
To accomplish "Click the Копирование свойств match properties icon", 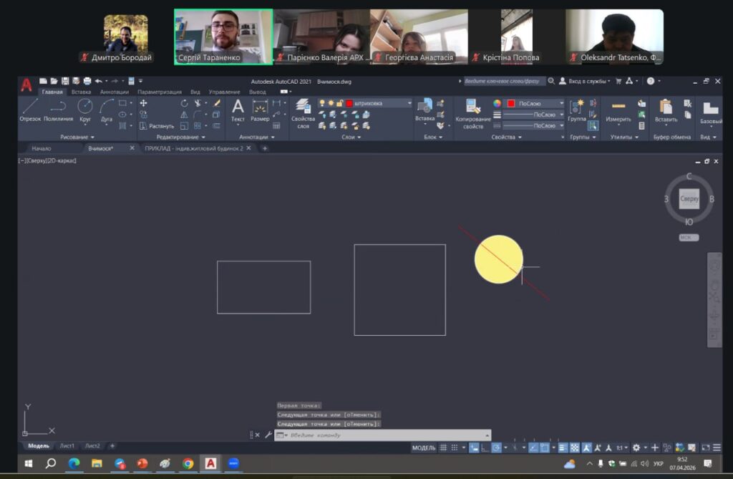I will (473, 113).
